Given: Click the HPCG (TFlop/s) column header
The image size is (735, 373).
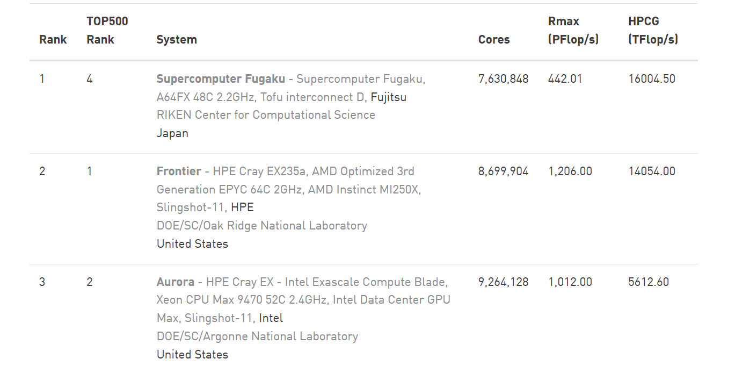Looking at the screenshot, I should [x=653, y=31].
